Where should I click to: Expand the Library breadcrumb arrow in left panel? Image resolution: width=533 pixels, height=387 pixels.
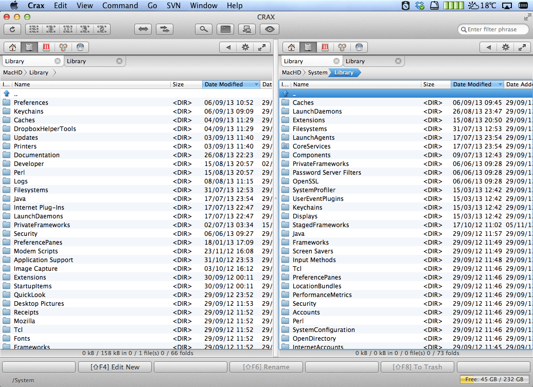(x=55, y=72)
